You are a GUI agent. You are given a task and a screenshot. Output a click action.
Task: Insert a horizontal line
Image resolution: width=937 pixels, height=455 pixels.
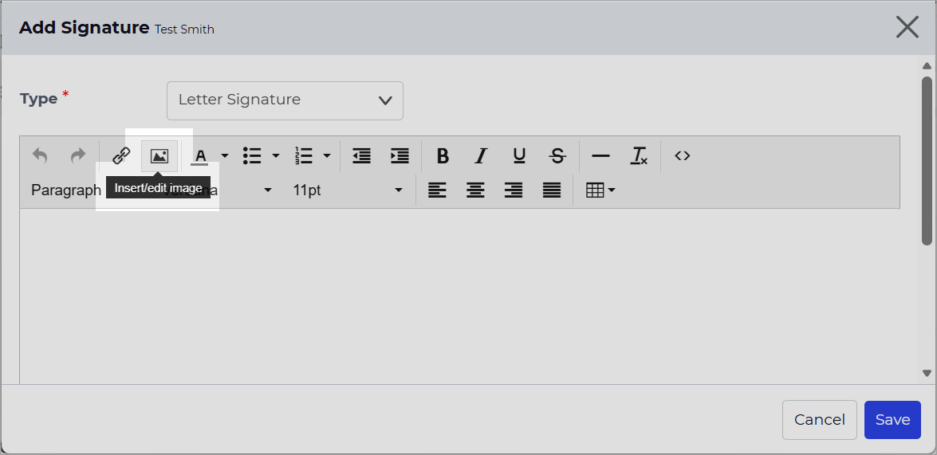pyautogui.click(x=600, y=156)
